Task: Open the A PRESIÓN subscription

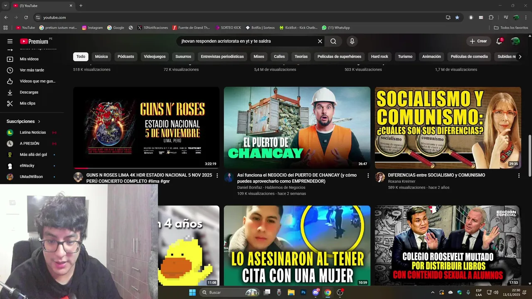Action: click(x=32, y=144)
